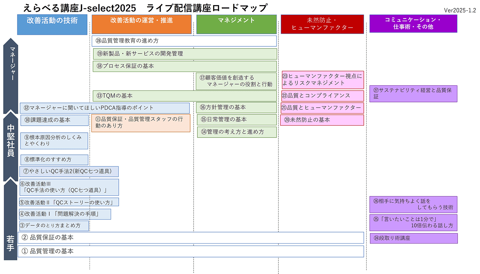
Task: Open course ㉗サステナビリティ経営と品質保証
Action: pos(413,94)
